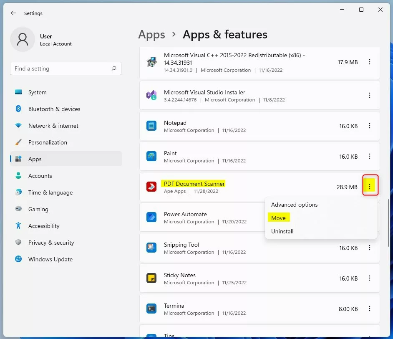Click the search magnifier icon
Viewport: 393px width, 339px height.
point(114,68)
